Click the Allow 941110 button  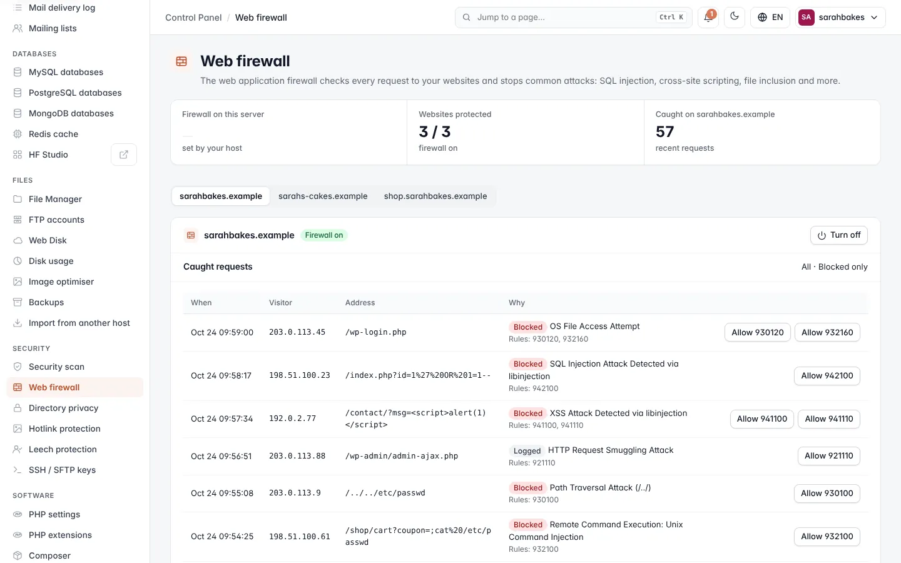point(829,419)
